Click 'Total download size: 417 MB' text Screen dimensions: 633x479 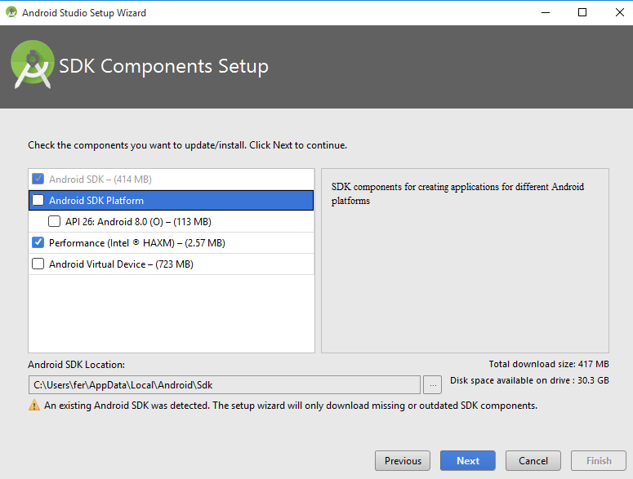549,364
